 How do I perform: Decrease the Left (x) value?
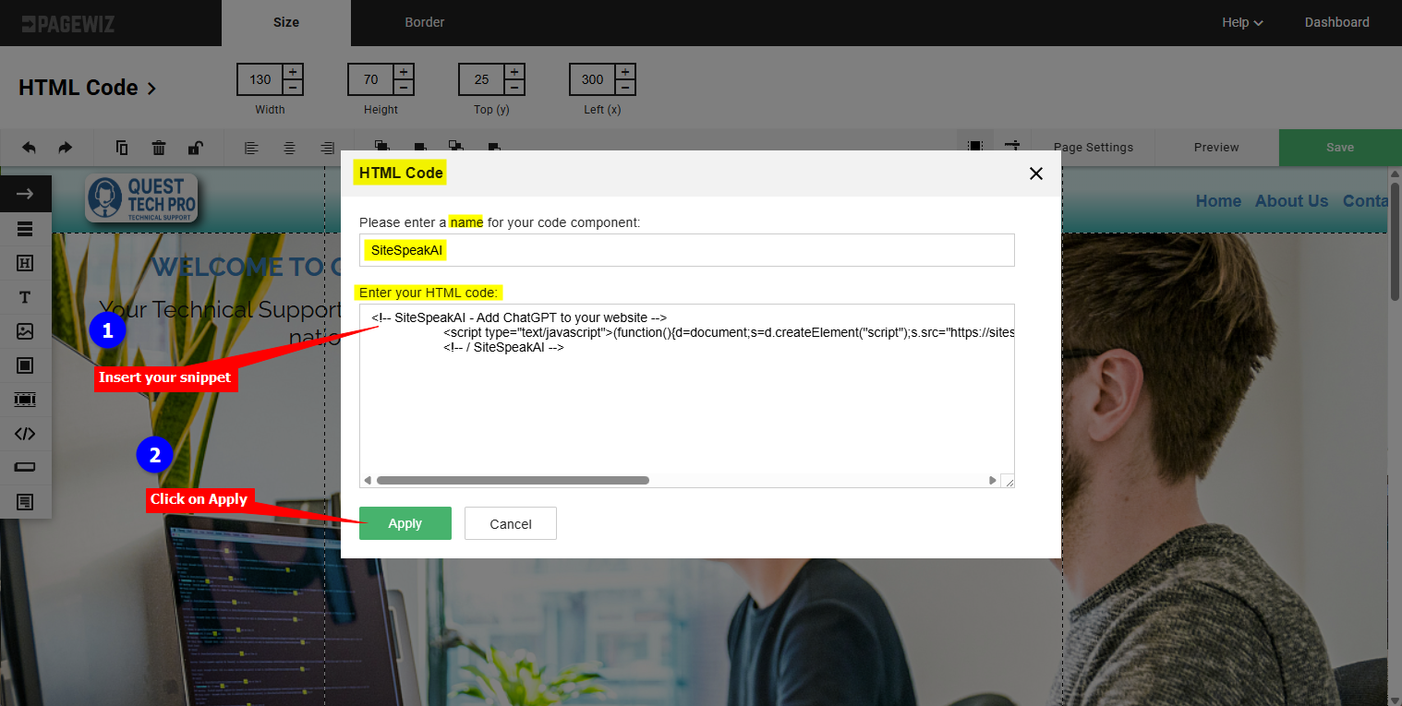pos(625,88)
